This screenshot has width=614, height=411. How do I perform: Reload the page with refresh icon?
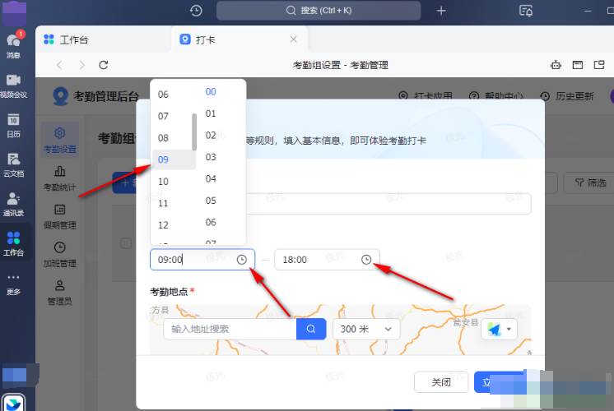104,65
